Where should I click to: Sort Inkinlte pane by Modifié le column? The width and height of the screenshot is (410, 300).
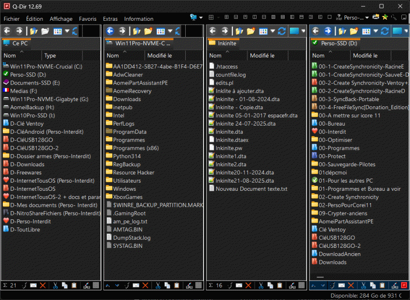click(268, 56)
